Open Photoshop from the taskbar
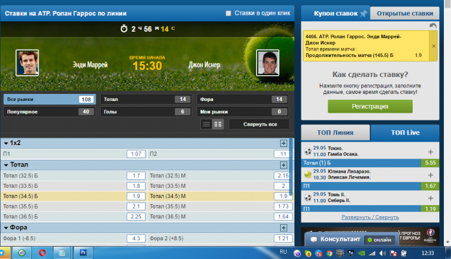451x259 pixels. point(83,253)
